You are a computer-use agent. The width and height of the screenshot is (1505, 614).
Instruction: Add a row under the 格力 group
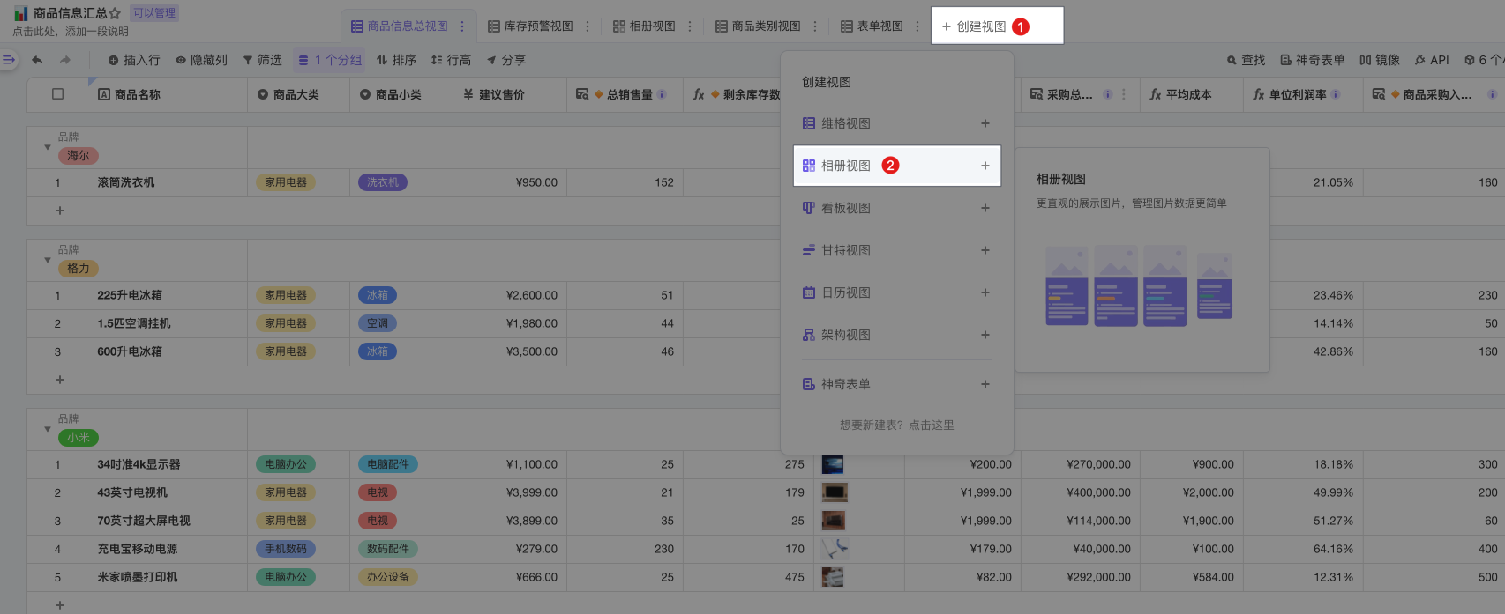[x=60, y=380]
